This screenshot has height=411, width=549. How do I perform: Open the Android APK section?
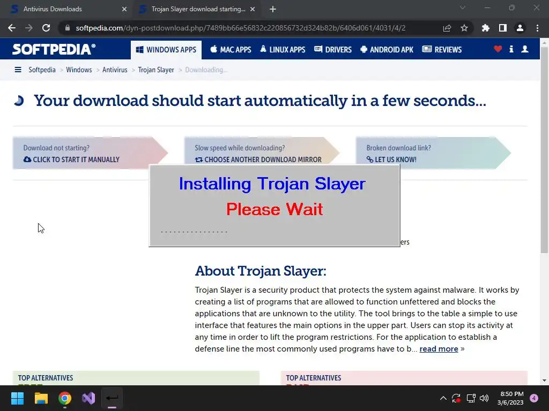tap(387, 50)
